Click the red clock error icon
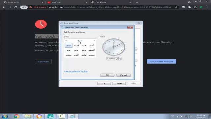The height and width of the screenshot is (119, 211). (41, 24)
